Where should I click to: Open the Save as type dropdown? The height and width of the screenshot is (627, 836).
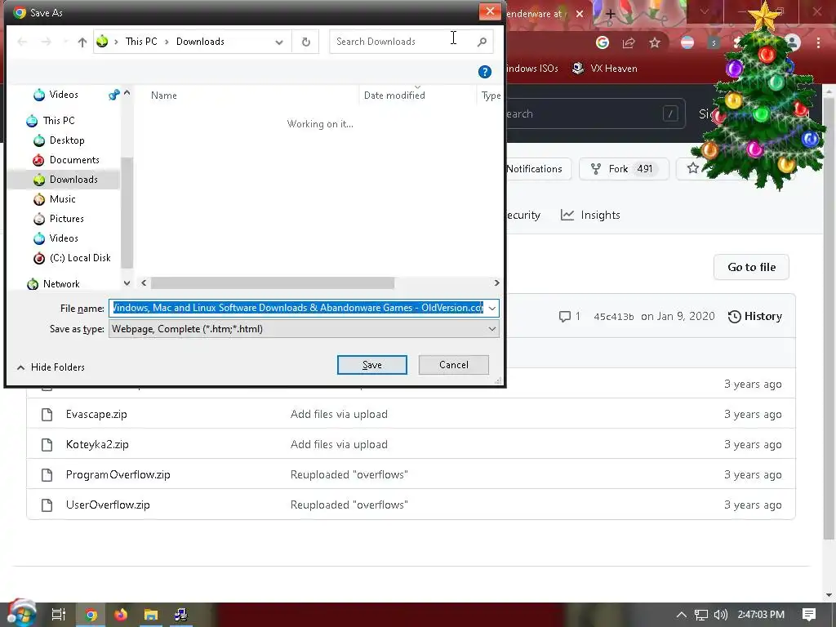(x=304, y=329)
